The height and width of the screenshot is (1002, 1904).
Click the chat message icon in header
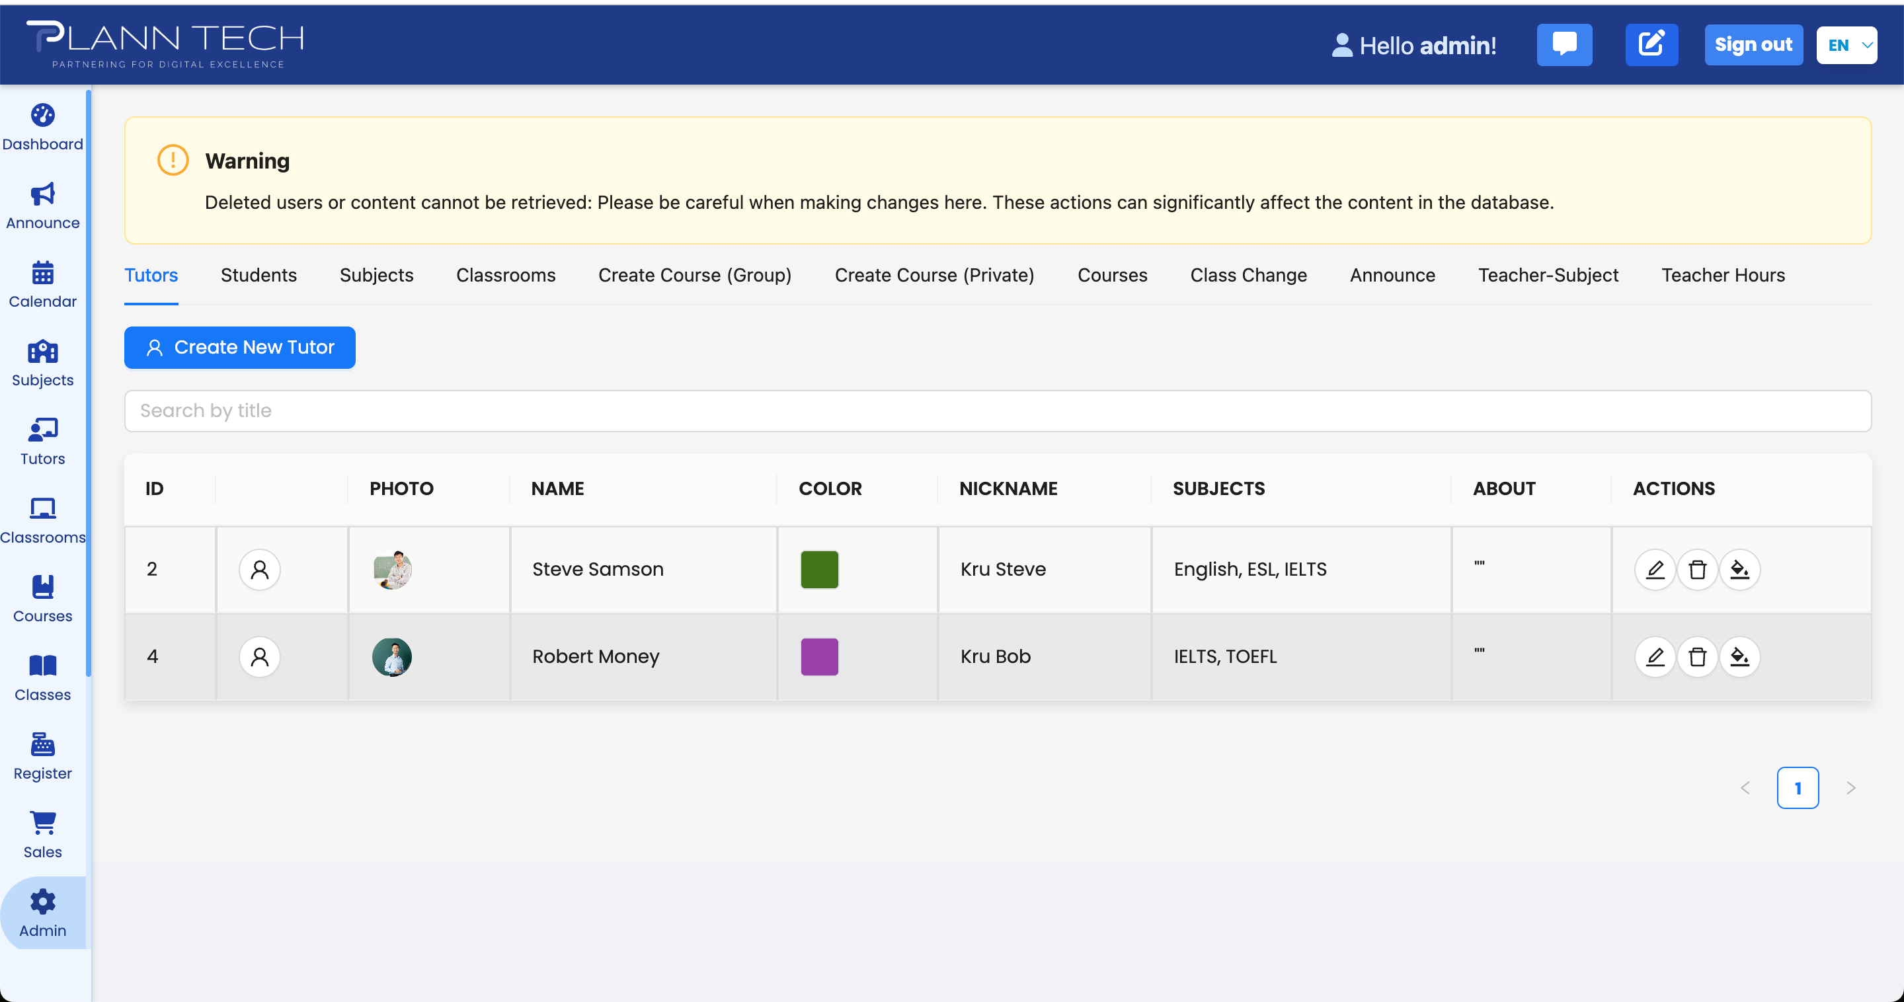point(1564,44)
